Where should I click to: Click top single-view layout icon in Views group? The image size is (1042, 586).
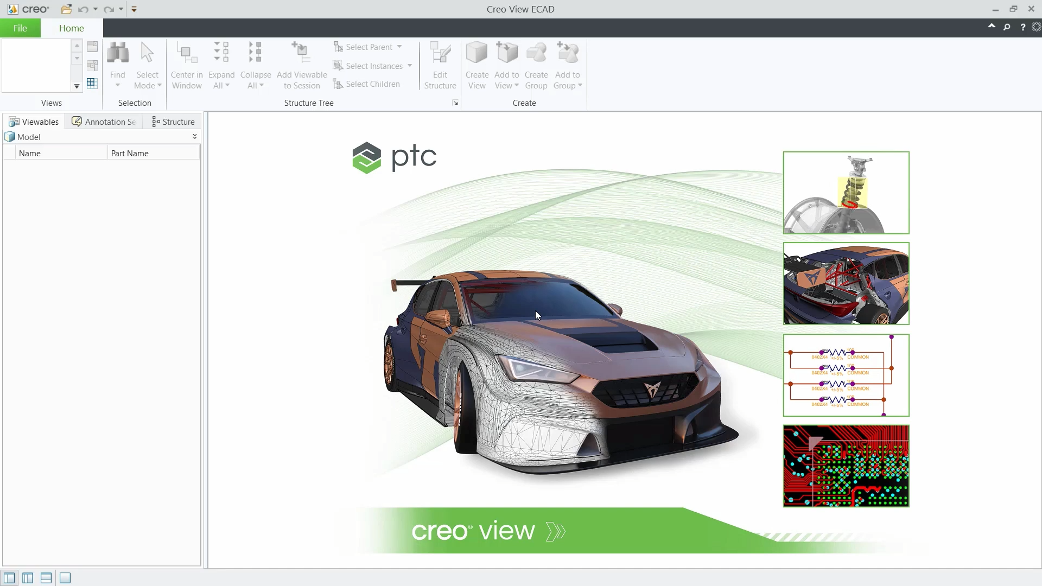tap(92, 47)
